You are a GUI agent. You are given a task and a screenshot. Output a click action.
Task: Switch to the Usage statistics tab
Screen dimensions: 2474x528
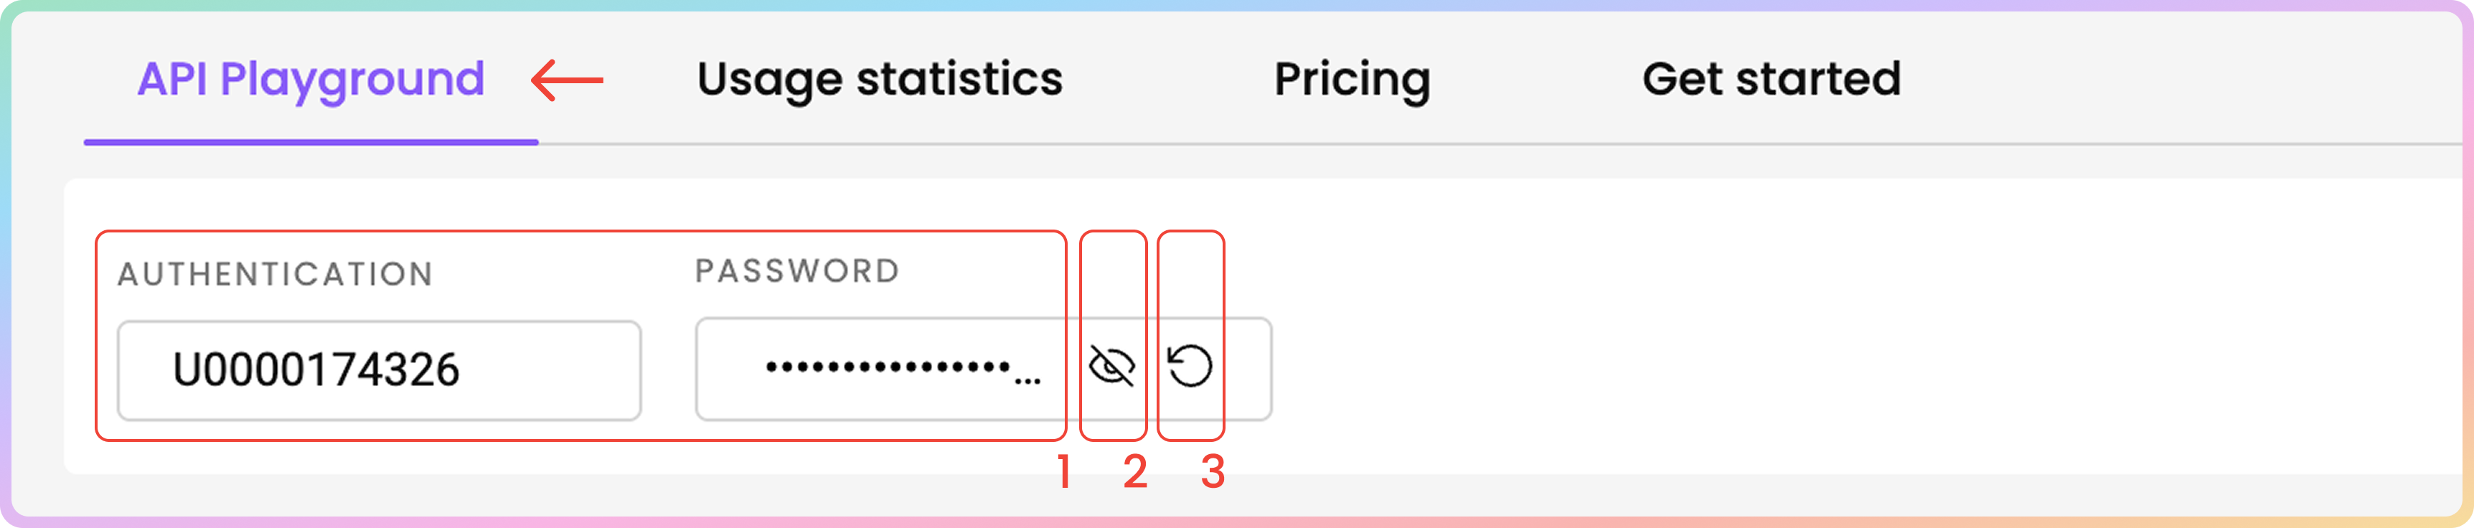tap(880, 80)
